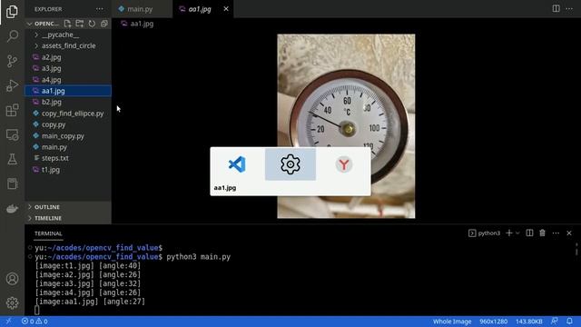Open the Testing flask view

[x=12, y=159]
